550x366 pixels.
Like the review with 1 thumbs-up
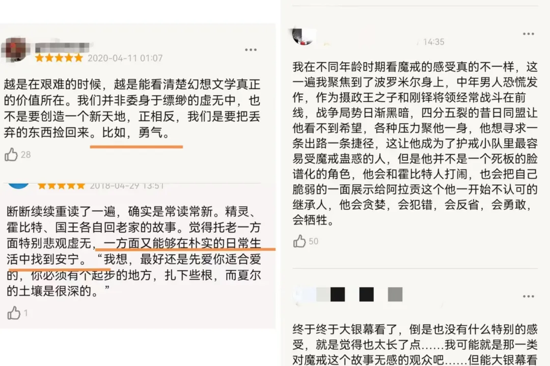14,313
